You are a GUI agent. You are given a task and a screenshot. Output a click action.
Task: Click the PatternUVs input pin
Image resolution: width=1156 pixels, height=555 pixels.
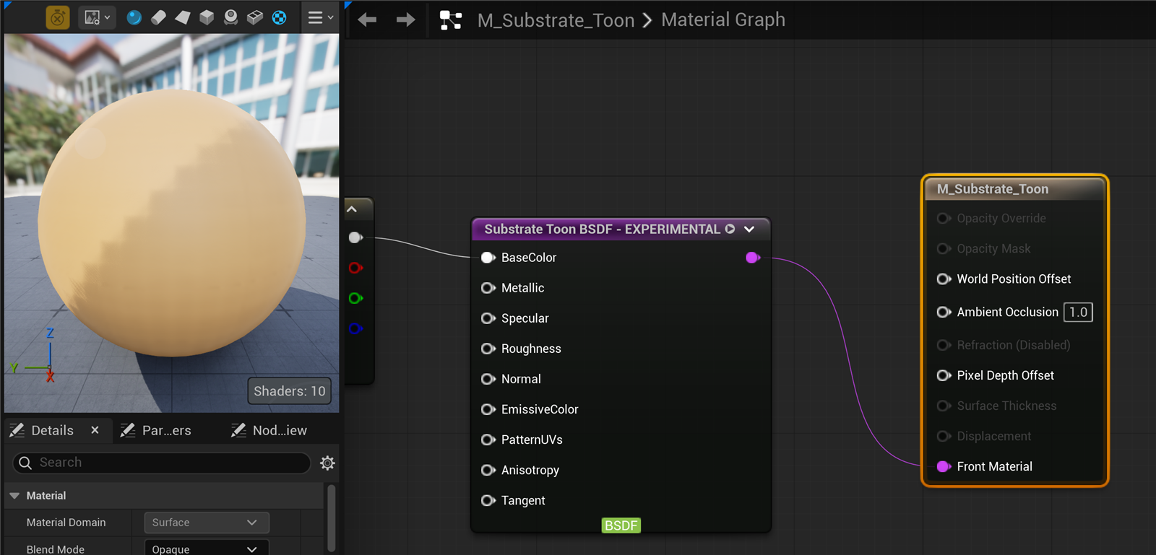(488, 440)
